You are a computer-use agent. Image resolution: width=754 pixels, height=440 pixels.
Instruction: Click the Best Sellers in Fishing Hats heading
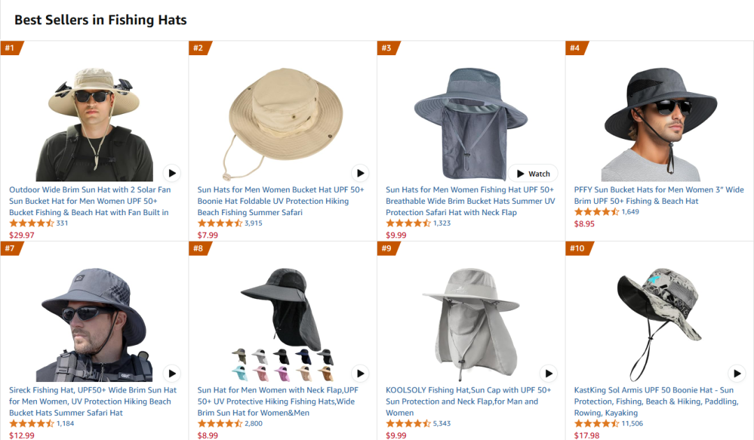(101, 20)
